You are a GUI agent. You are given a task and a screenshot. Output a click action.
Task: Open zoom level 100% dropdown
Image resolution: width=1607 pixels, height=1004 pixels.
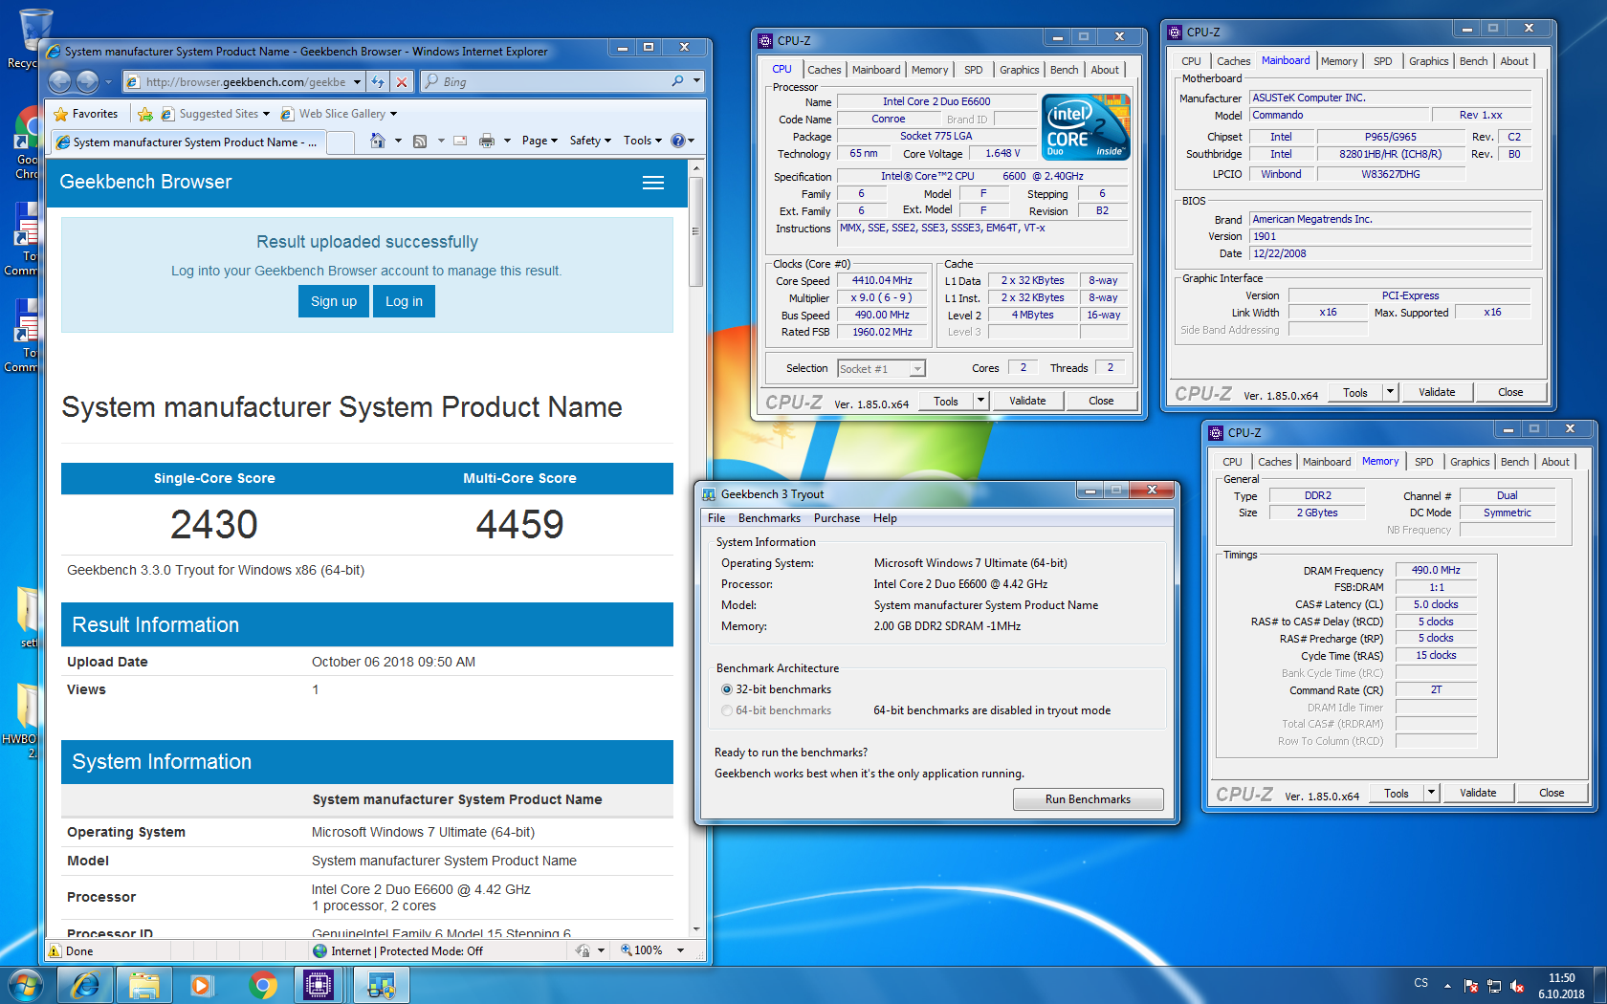tap(680, 950)
